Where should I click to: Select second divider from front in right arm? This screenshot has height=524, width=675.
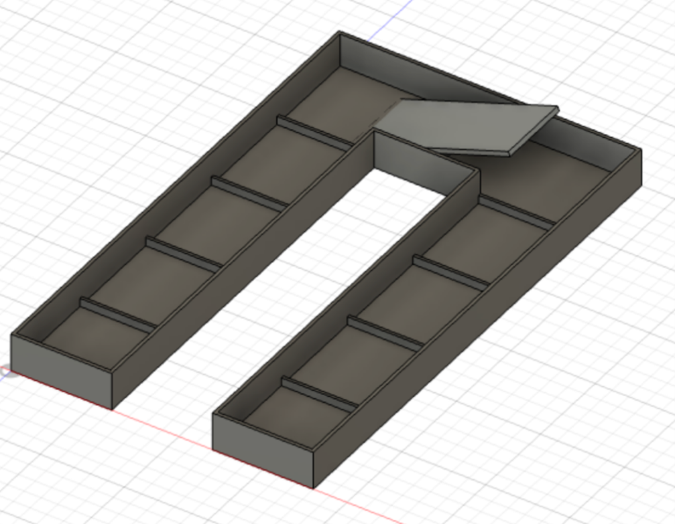pos(385,332)
